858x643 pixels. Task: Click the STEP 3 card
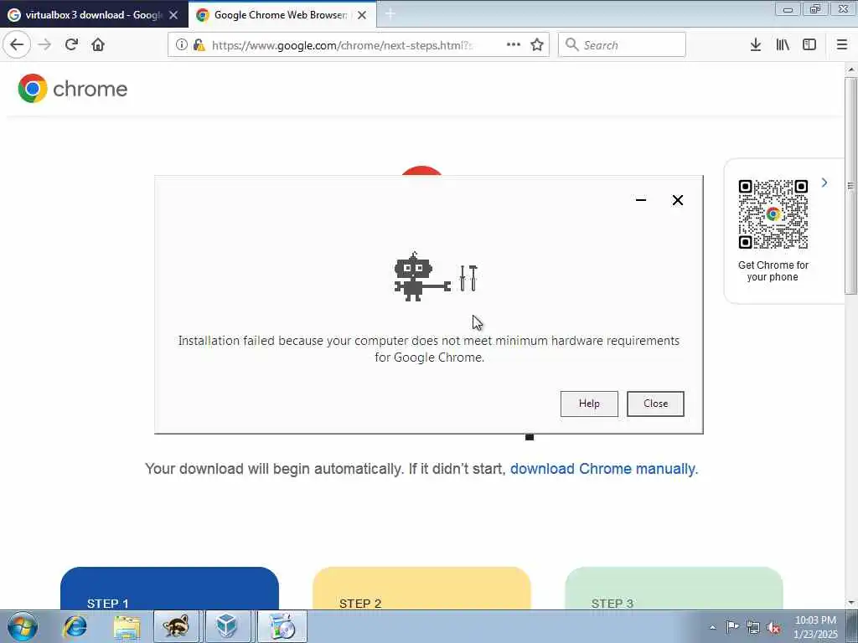675,589
